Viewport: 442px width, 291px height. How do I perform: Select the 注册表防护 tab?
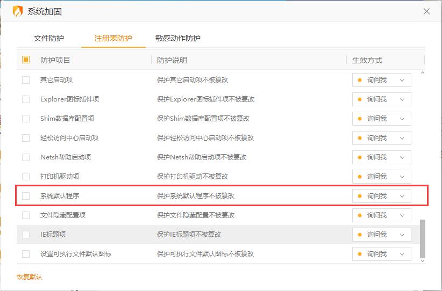(x=113, y=38)
